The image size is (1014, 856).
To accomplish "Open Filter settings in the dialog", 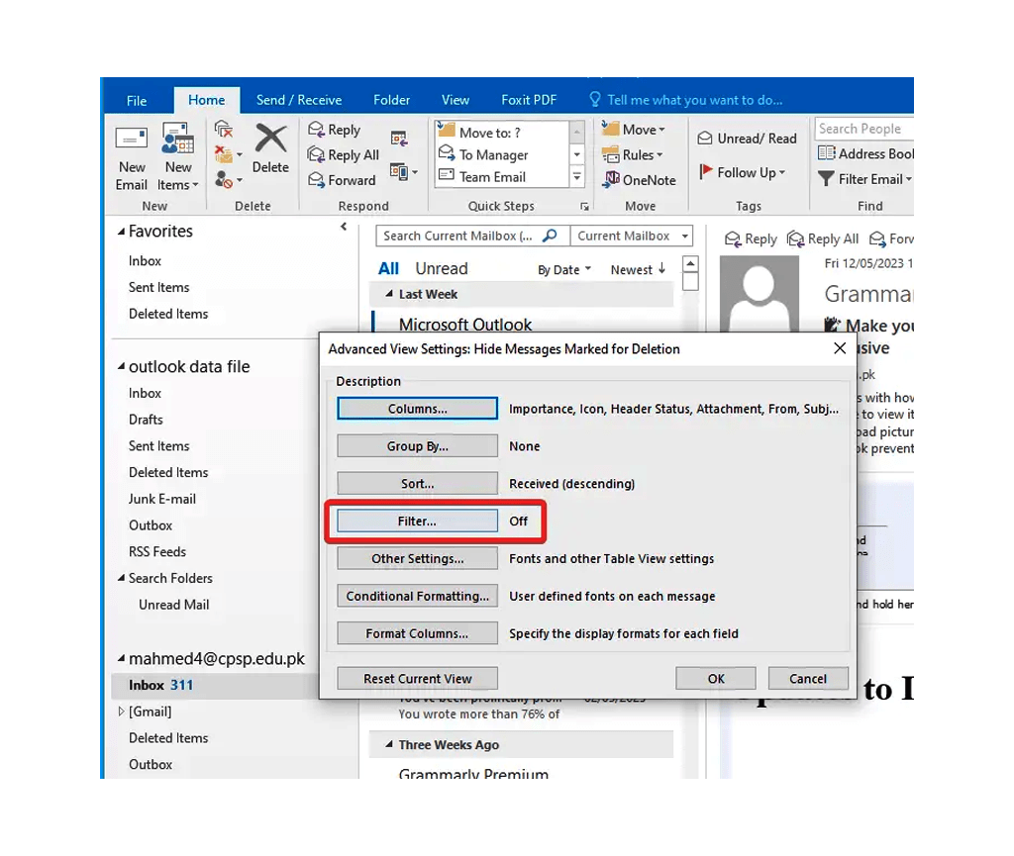I will click(417, 521).
